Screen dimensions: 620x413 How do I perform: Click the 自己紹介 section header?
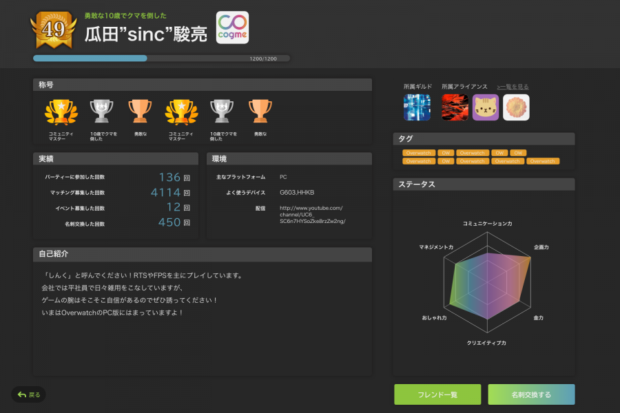coord(203,254)
